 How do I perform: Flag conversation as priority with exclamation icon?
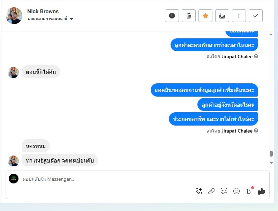(x=239, y=16)
